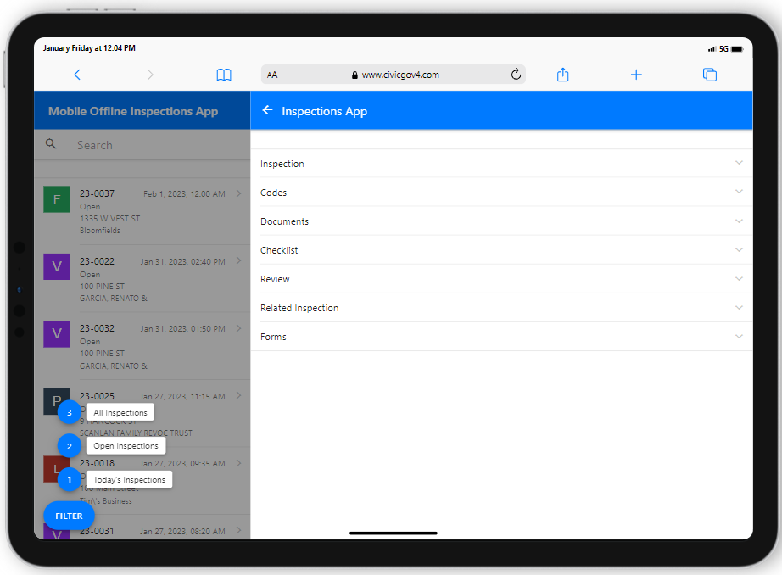Tap the back arrow in Inspections App header
This screenshot has width=782, height=575.
(267, 110)
